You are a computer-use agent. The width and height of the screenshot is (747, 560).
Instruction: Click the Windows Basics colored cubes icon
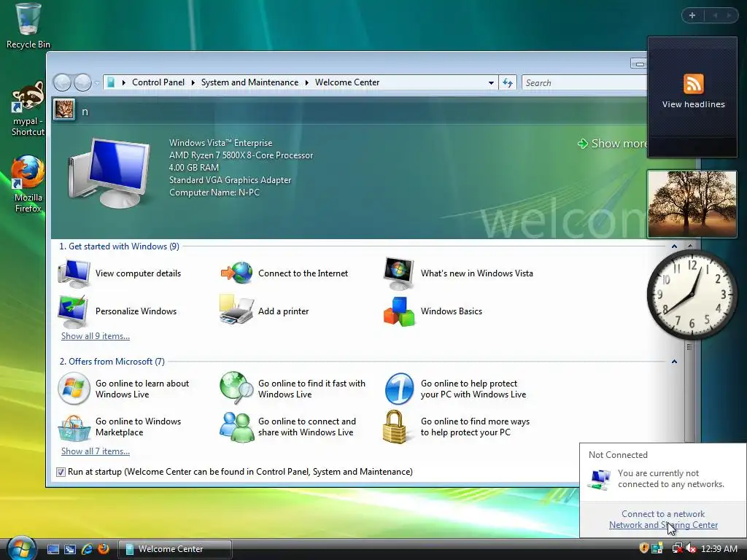coord(399,312)
